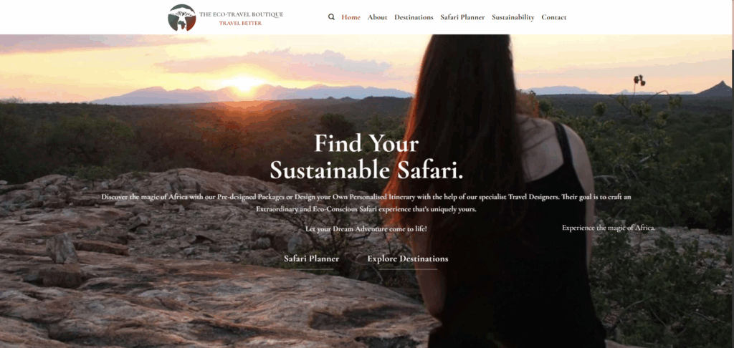Click the Explore Destinations hero button
The width and height of the screenshot is (734, 348).
pos(408,259)
